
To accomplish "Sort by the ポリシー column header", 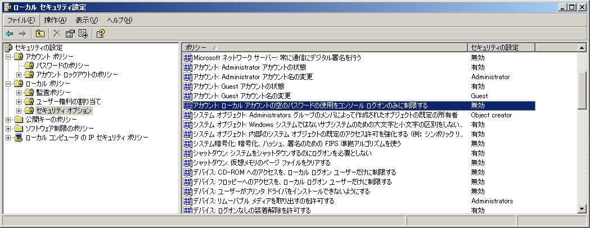I will click(323, 47).
